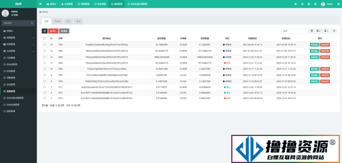Screen dimensions: 342x163
Task: Switch to the 通过 filter tab
Action: coord(68,21)
